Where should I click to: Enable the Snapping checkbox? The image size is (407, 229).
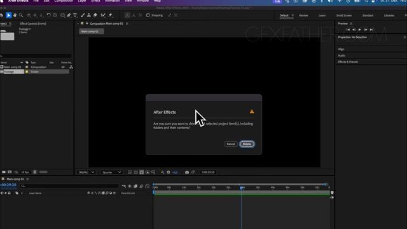[148, 15]
